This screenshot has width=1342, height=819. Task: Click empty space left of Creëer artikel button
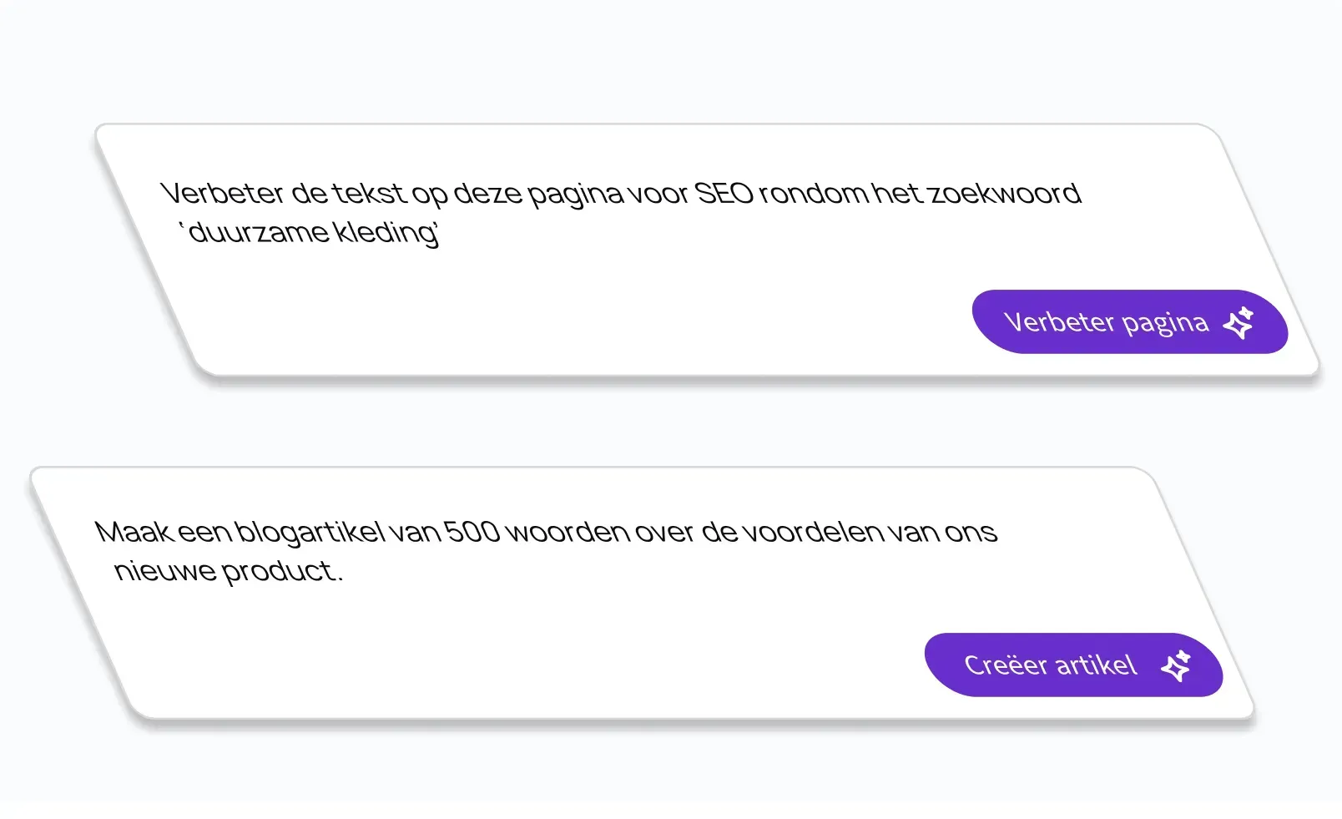[x=584, y=665]
